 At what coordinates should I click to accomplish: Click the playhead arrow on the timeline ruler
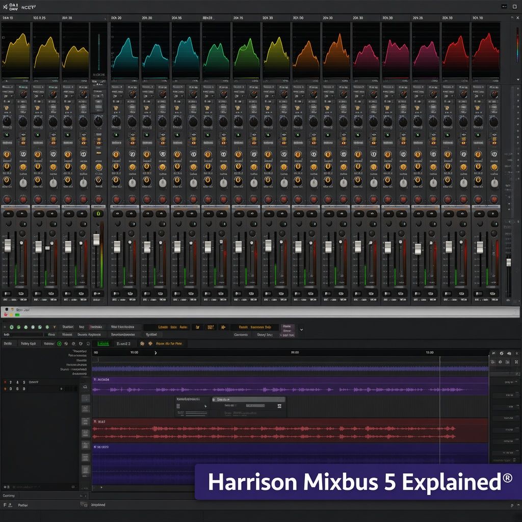(155, 353)
